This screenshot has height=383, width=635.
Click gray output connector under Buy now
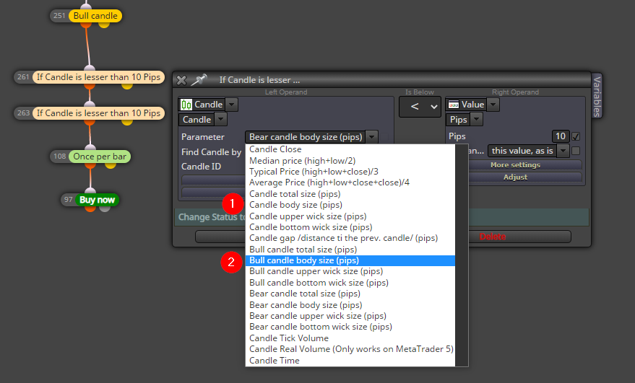(x=105, y=208)
